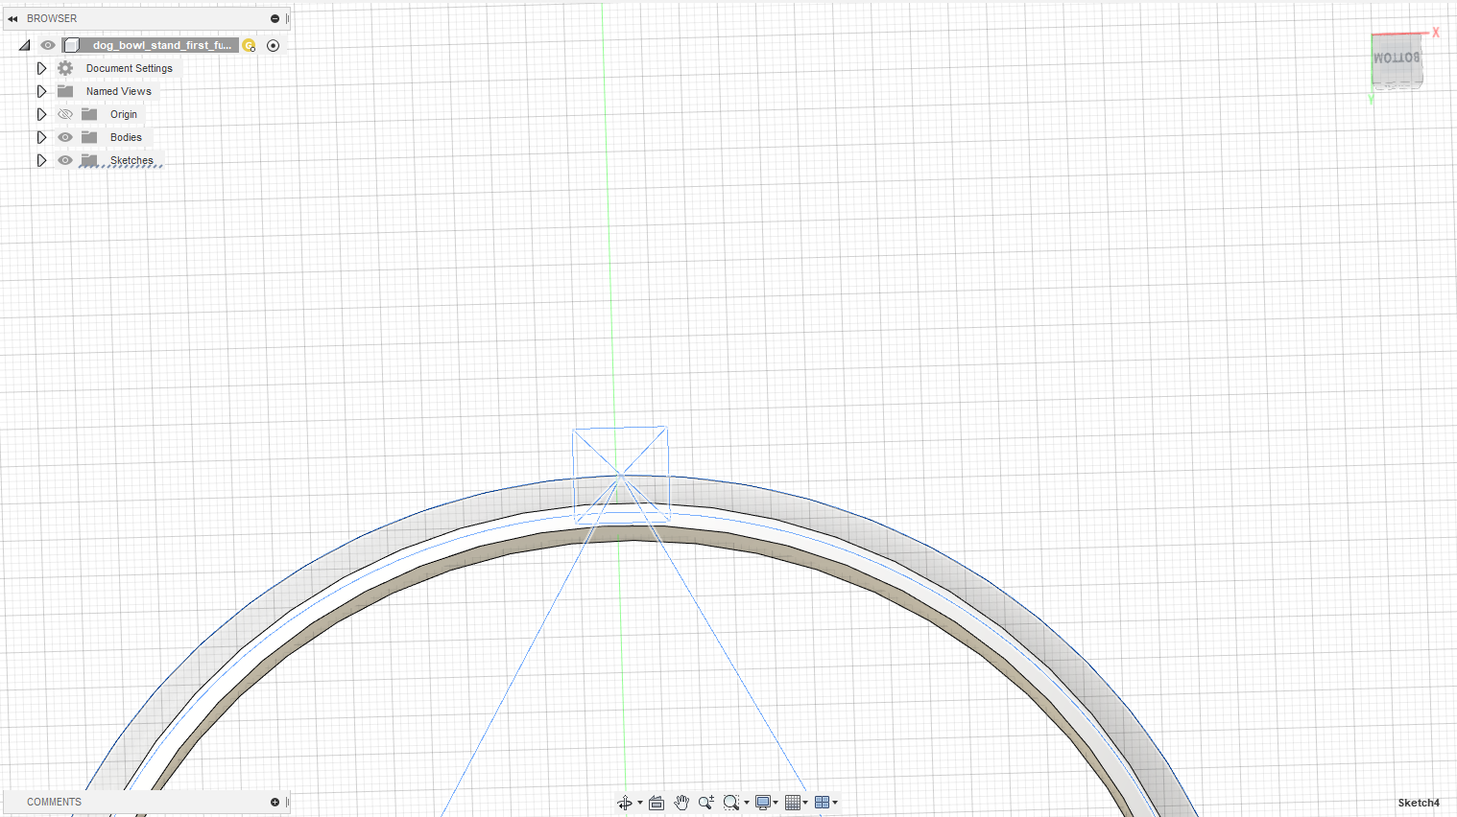The height and width of the screenshot is (817, 1457).
Task: Click the yellow badge beside dog_bowl_stand component
Action: [x=249, y=45]
